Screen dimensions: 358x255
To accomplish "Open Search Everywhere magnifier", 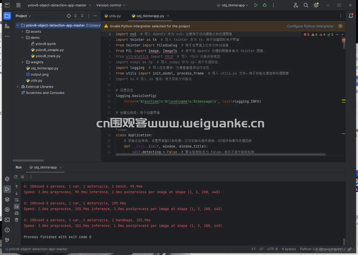I will (306, 5).
